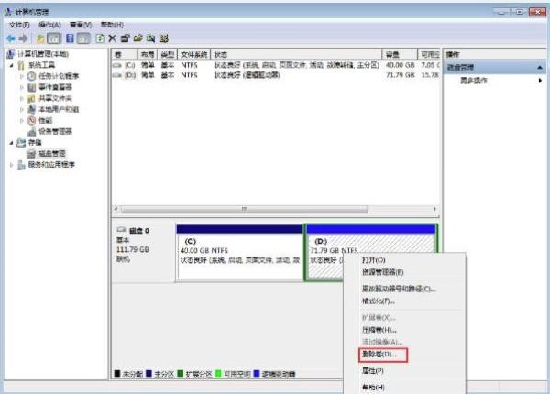Viewport: 550px width, 394px height.
Task: Open the 文件(F) menu
Action: pyautogui.click(x=19, y=25)
